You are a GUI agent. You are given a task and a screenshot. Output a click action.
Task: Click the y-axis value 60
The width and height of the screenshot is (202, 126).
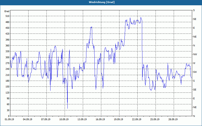pos(8,104)
